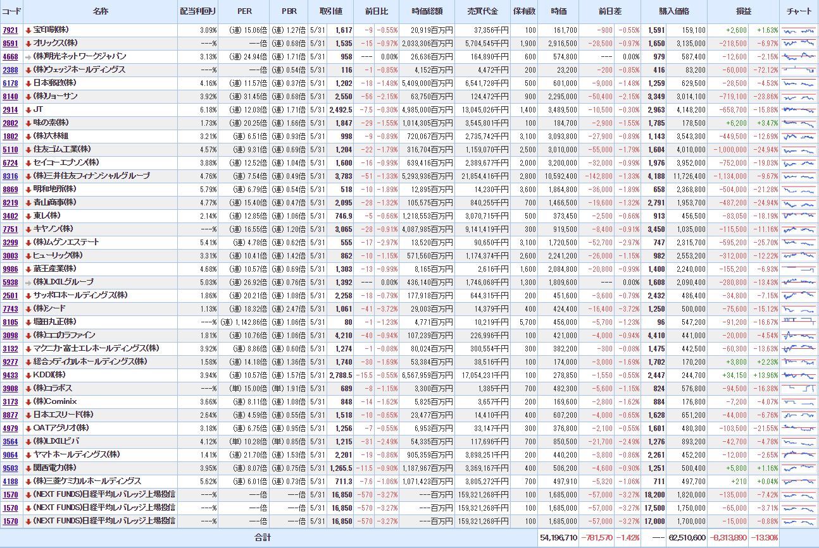Open the mini chart in the 味の素 row
819x548 pixels.
click(799, 123)
